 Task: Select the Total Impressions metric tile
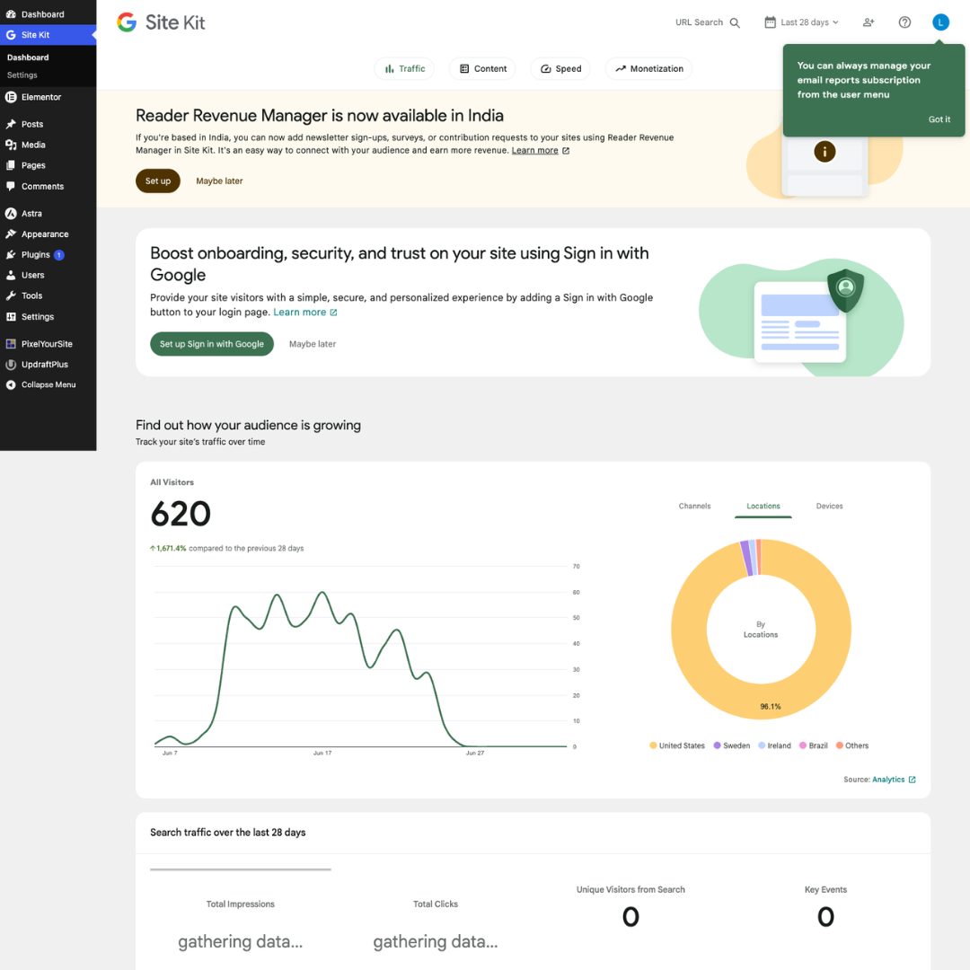241,921
